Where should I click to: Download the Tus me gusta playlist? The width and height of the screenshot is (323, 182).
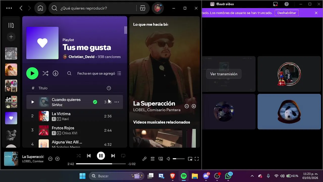click(56, 73)
